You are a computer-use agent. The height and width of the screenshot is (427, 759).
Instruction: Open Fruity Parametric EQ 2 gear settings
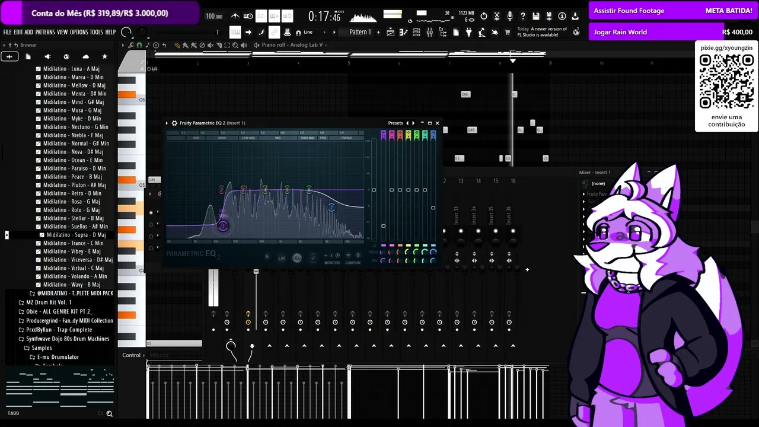click(174, 123)
